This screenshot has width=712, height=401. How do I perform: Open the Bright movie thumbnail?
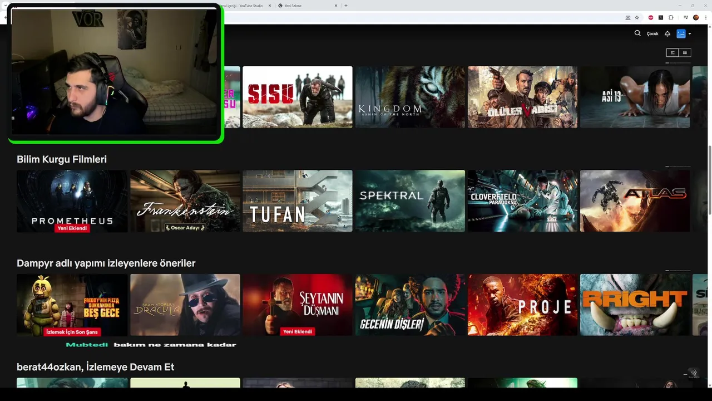point(635,305)
